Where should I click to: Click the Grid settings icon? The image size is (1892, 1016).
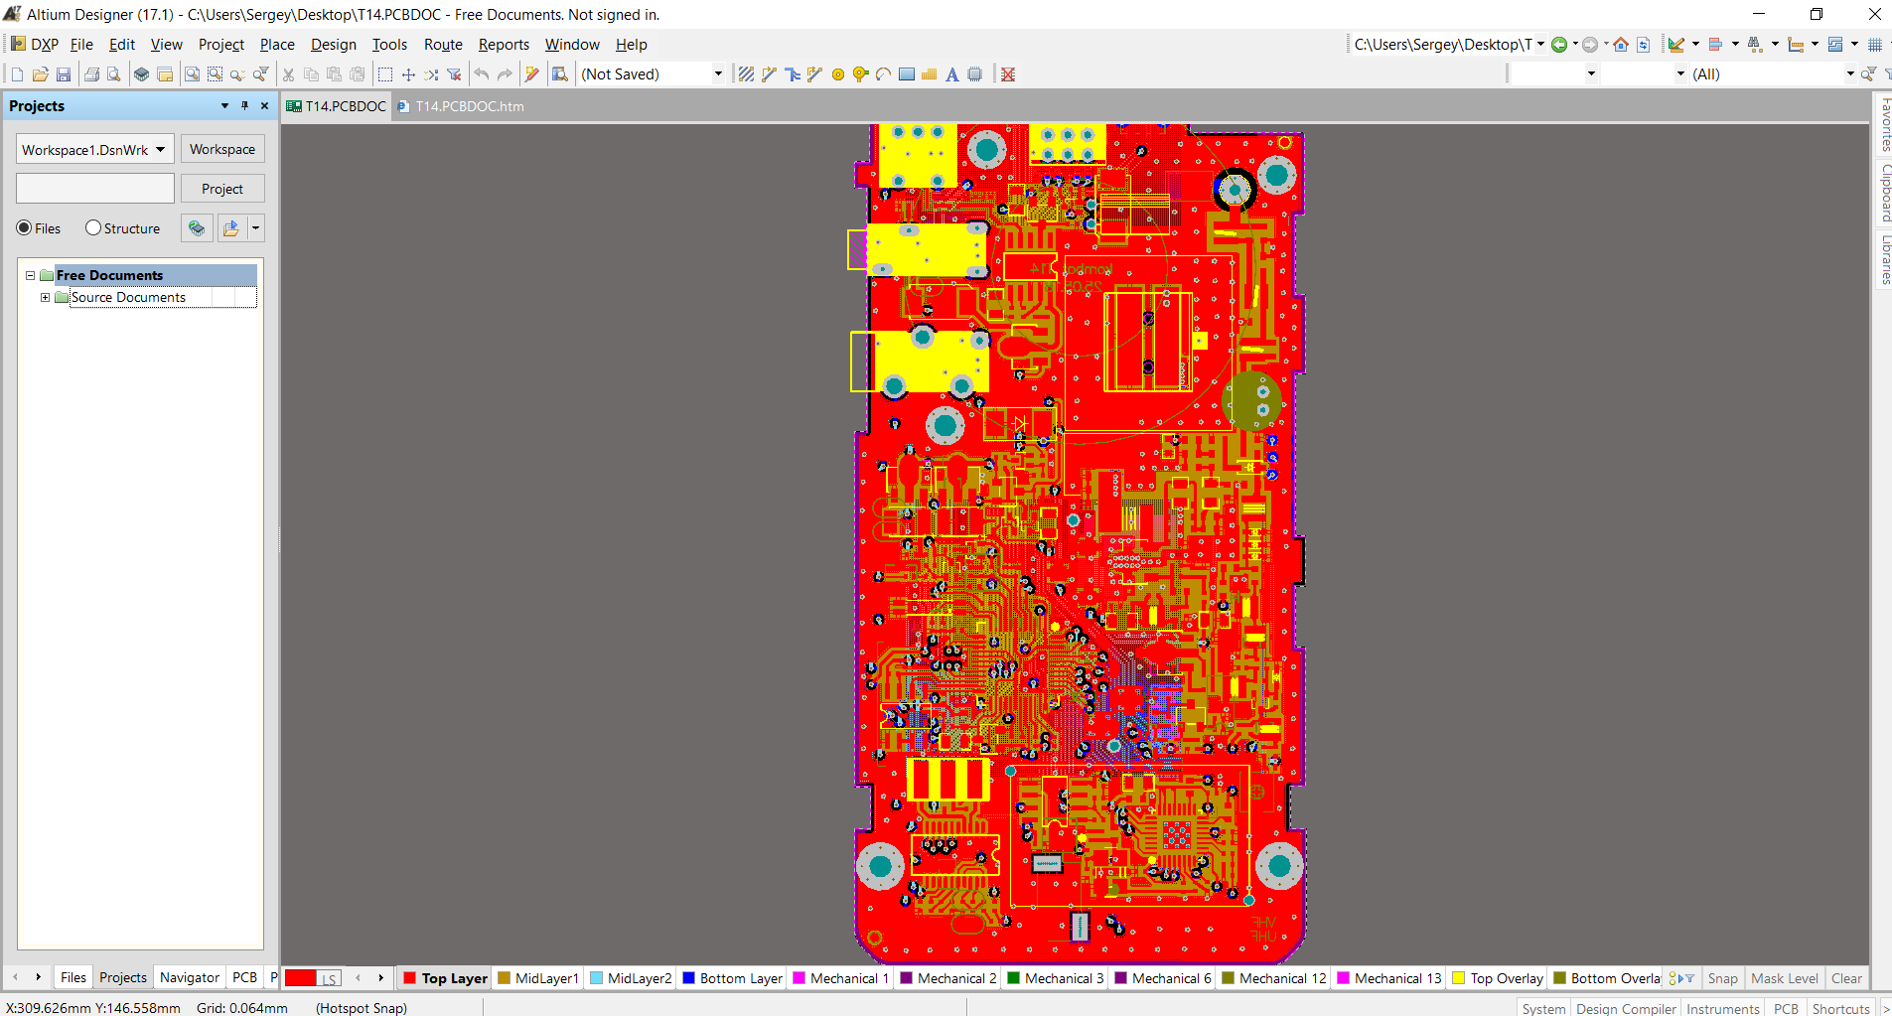[x=1875, y=45]
